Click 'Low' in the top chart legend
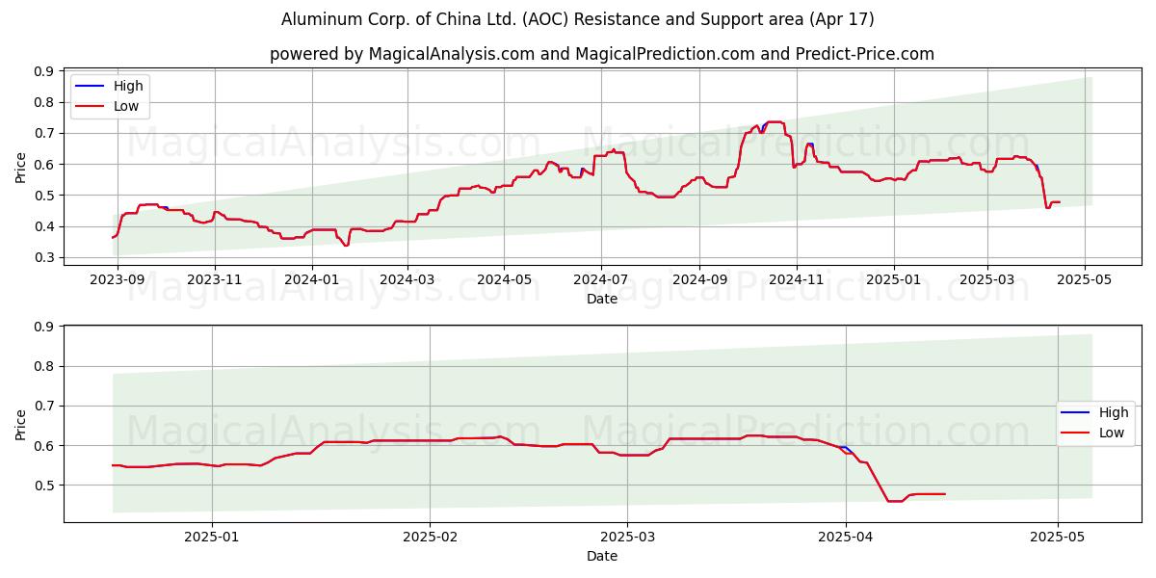Screen dimensions: 1156x578 pyautogui.click(x=126, y=106)
